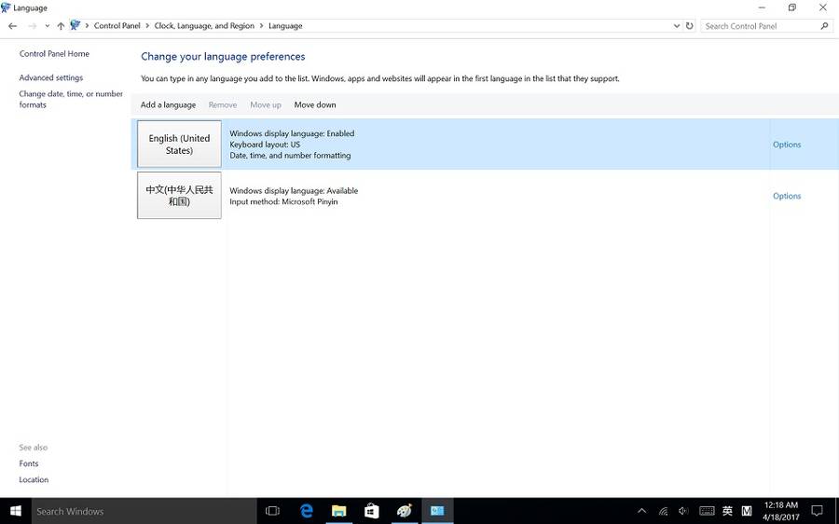The image size is (839, 524).
Task: Open File Explorer from the taskbar
Action: (x=339, y=511)
